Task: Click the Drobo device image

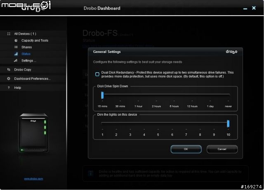Action: [x=33, y=133]
